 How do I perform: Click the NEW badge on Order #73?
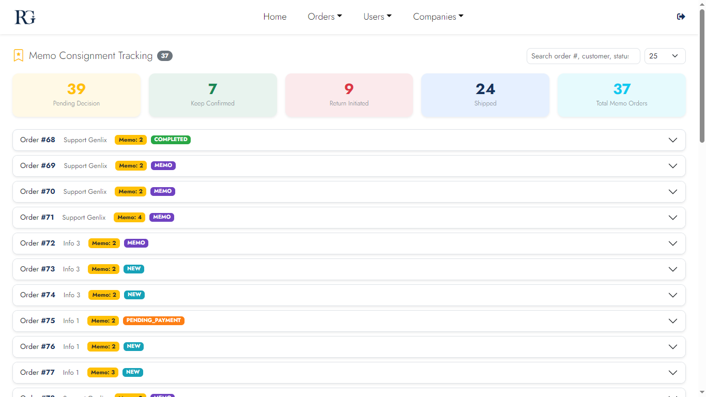[134, 269]
